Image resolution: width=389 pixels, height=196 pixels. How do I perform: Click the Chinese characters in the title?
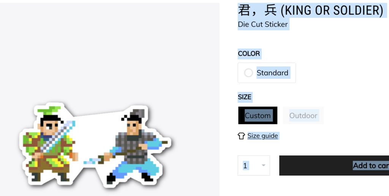pyautogui.click(x=257, y=10)
